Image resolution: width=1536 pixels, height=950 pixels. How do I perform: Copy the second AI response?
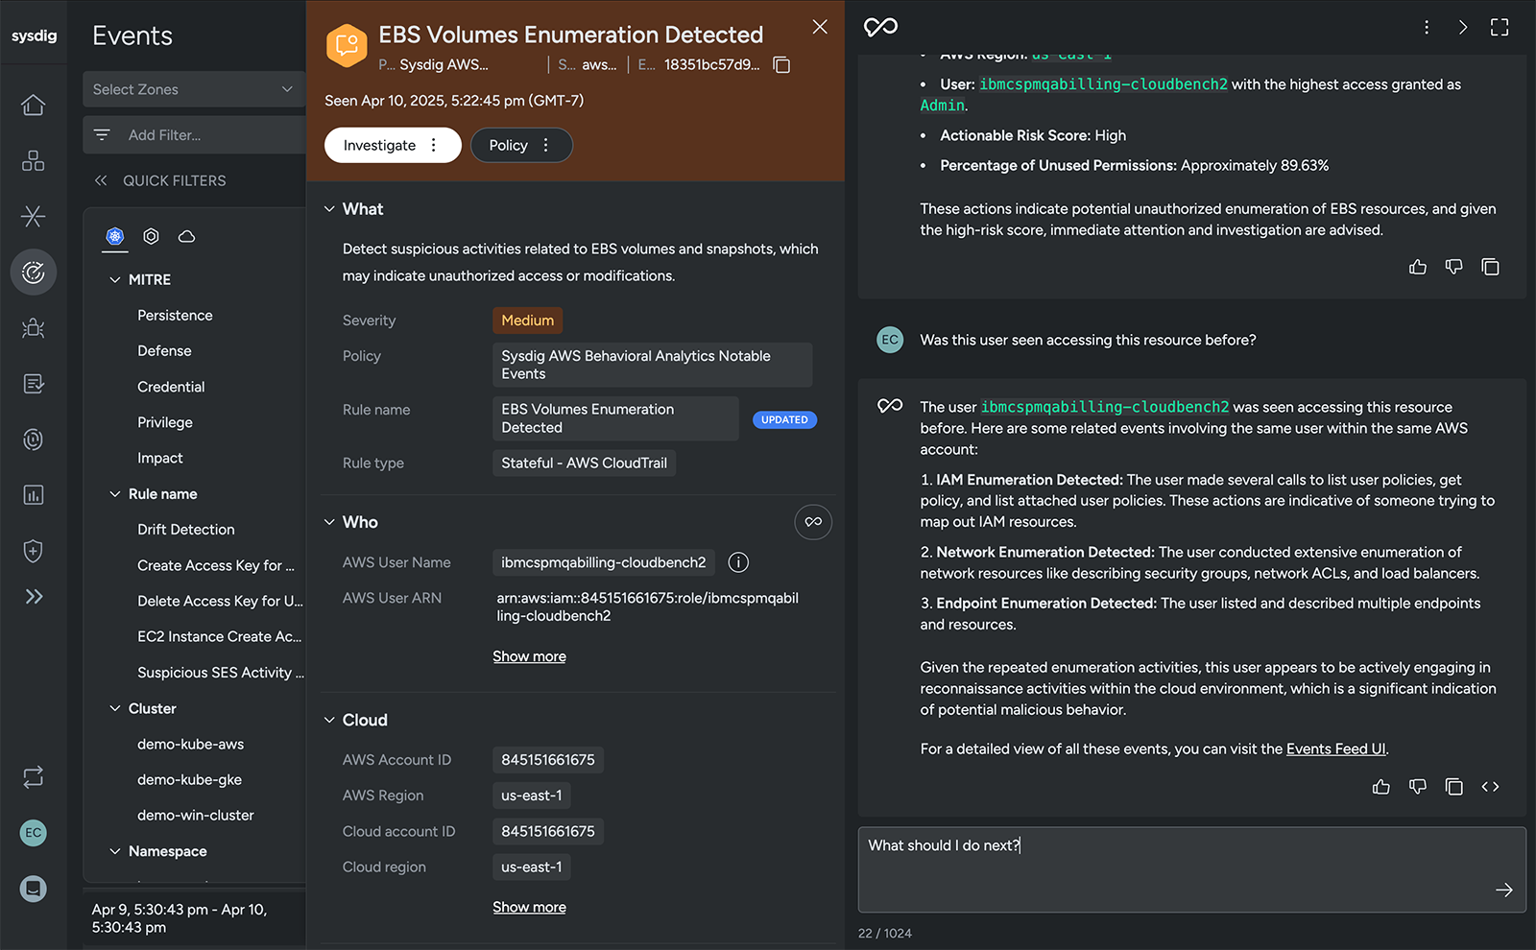pyautogui.click(x=1454, y=787)
